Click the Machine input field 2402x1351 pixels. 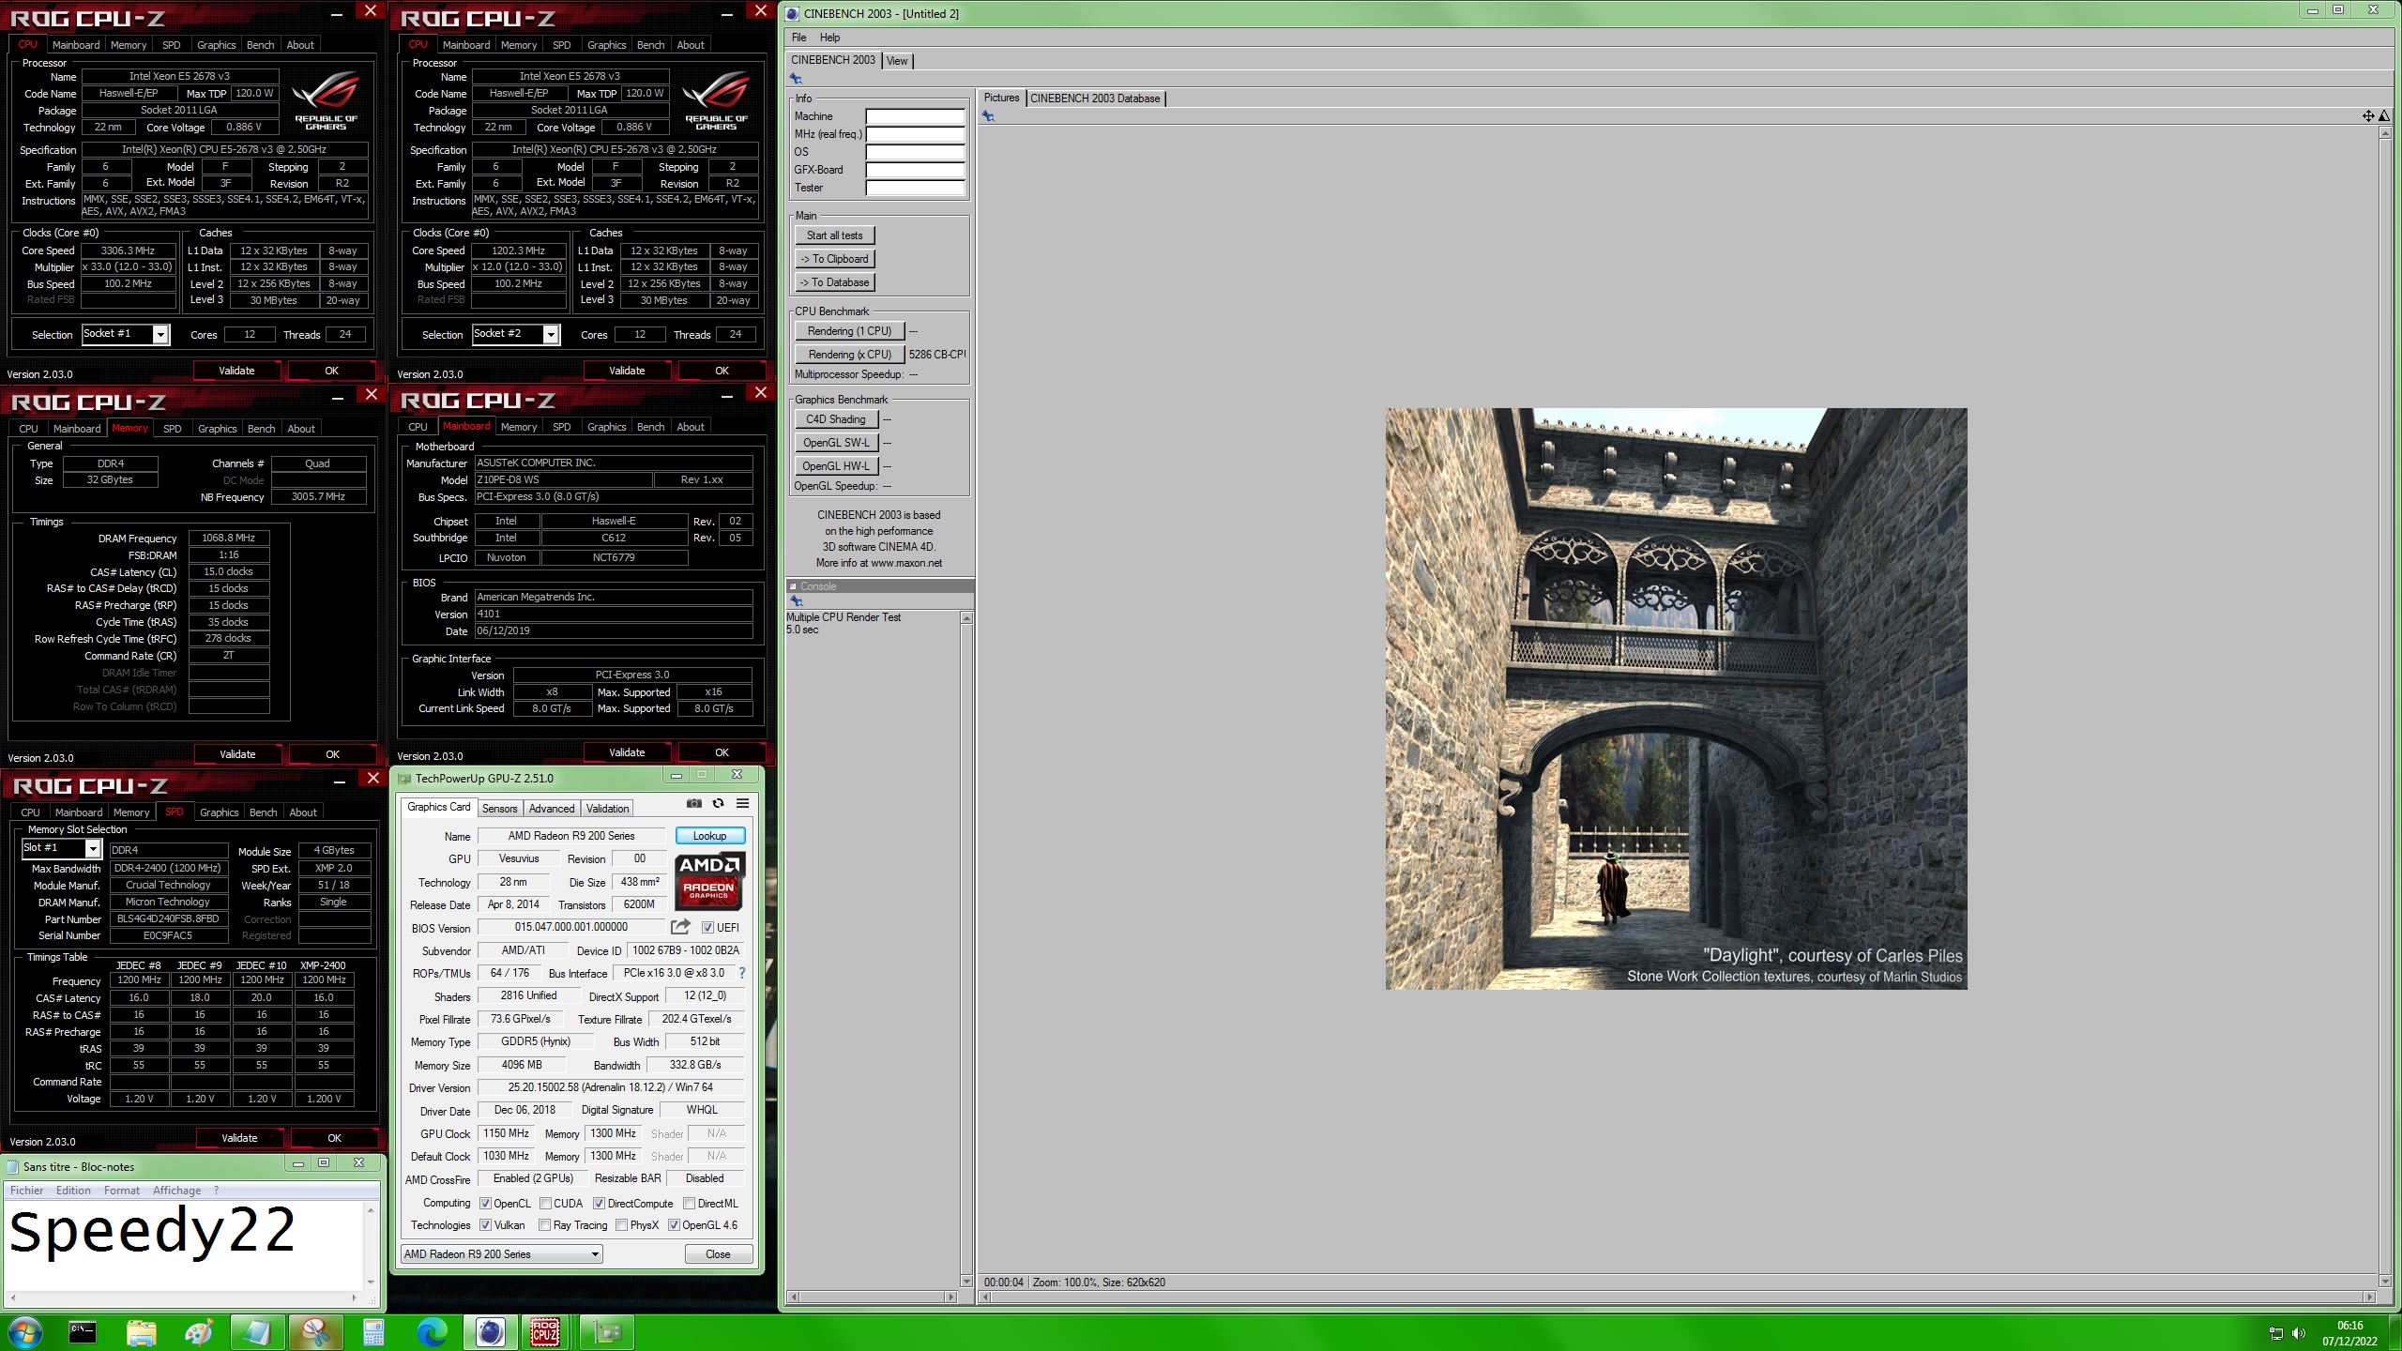[x=915, y=116]
